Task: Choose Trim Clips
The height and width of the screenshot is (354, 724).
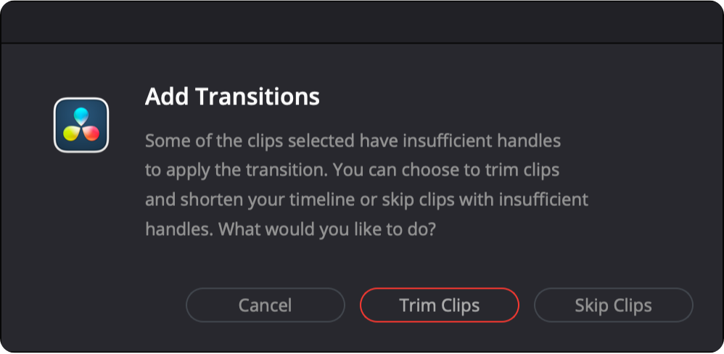Action: (439, 305)
